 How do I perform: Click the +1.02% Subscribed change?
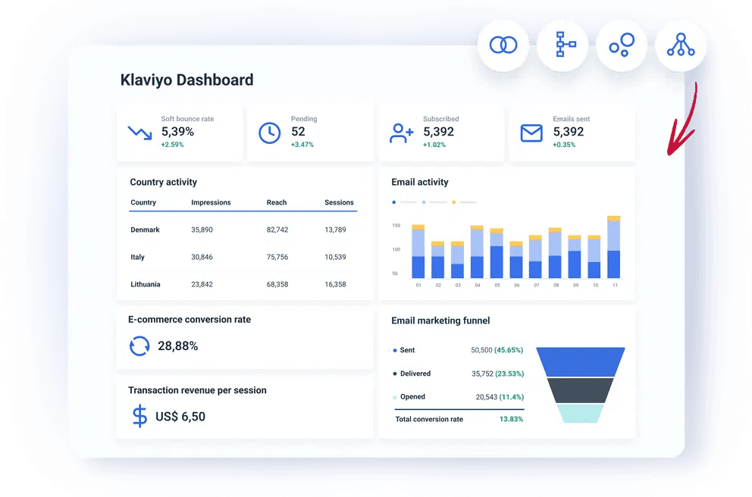[434, 145]
